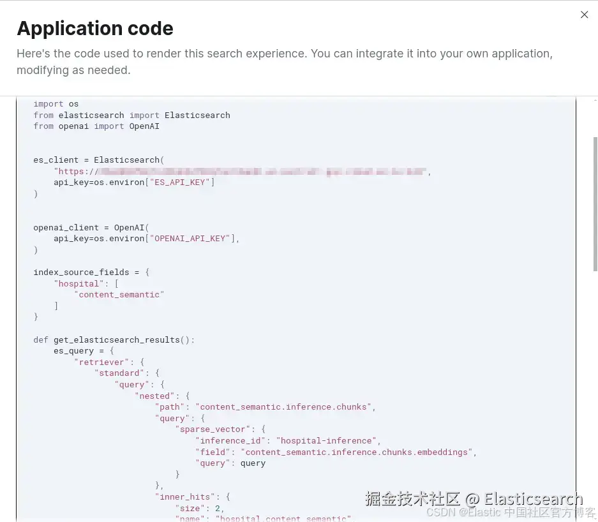Click the vertical scrollbar thumb
Screen dimensions: 598x522
[x=595, y=204]
